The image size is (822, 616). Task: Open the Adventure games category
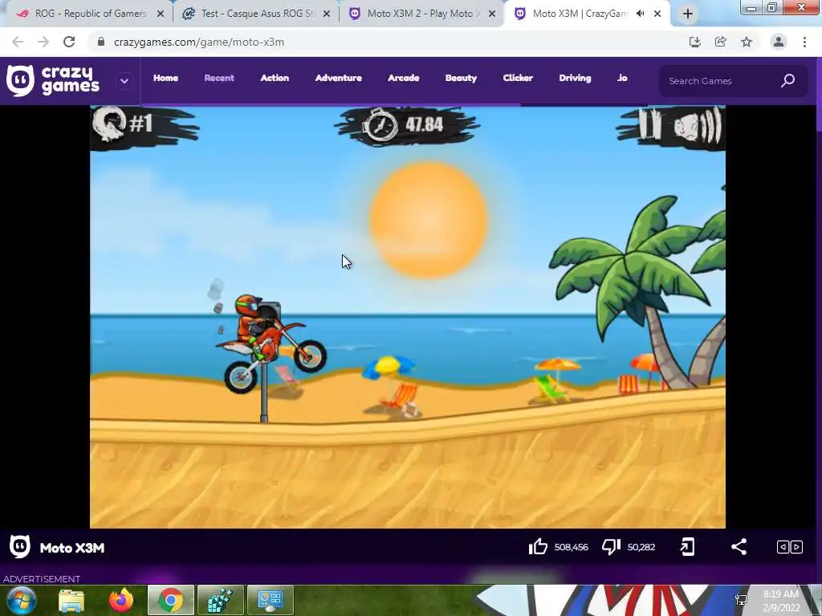point(338,78)
